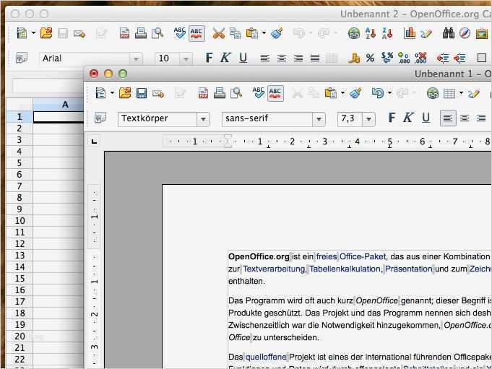Viewport: 492px width, 369px height.
Task: Click Save icon in Calc toolbar
Action: pyautogui.click(x=63, y=33)
